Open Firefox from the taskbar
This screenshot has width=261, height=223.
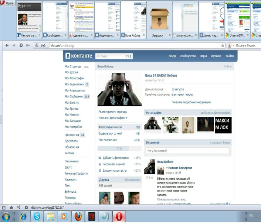[77, 216]
